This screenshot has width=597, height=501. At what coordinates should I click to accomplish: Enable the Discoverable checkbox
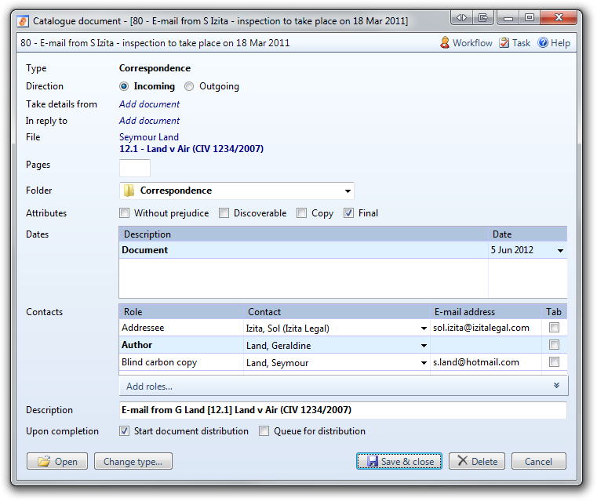pos(224,213)
